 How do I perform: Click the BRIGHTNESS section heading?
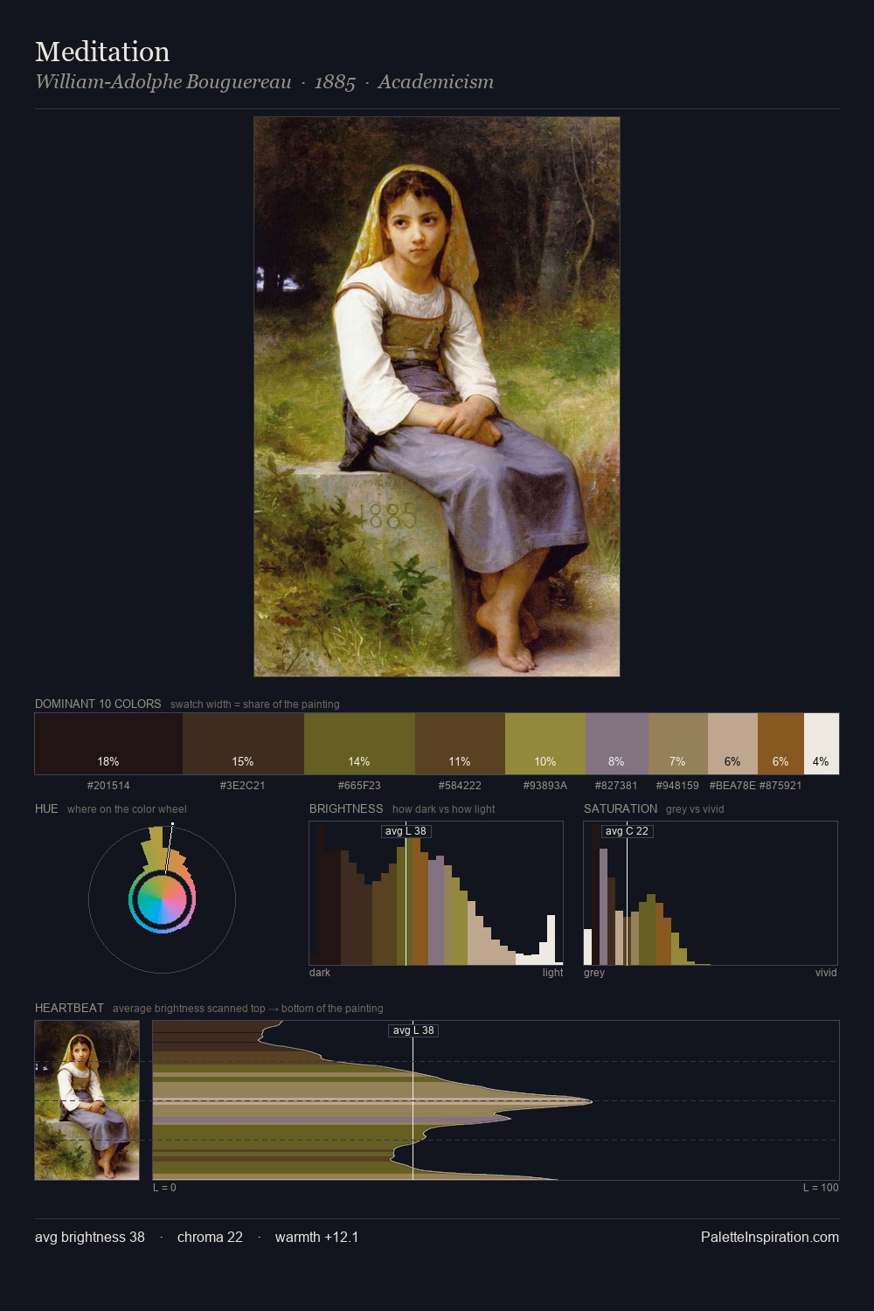[346, 808]
